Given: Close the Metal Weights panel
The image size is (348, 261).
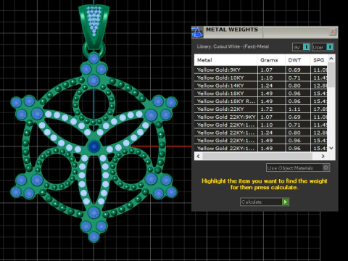Looking at the screenshot, I should pyautogui.click(x=333, y=32).
